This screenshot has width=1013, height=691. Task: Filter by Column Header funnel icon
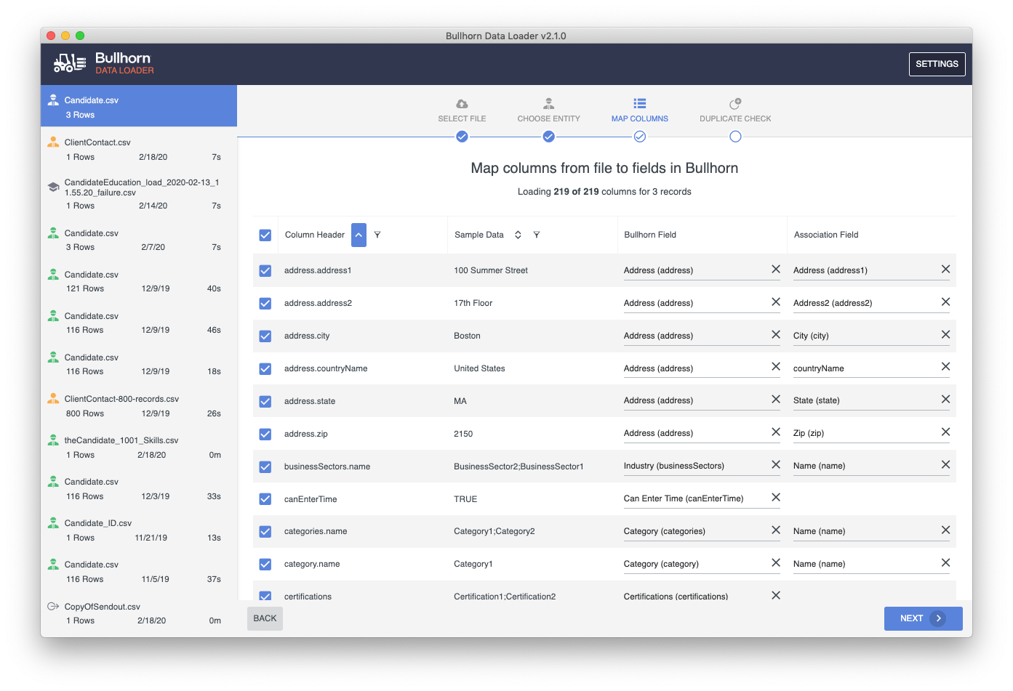point(377,235)
